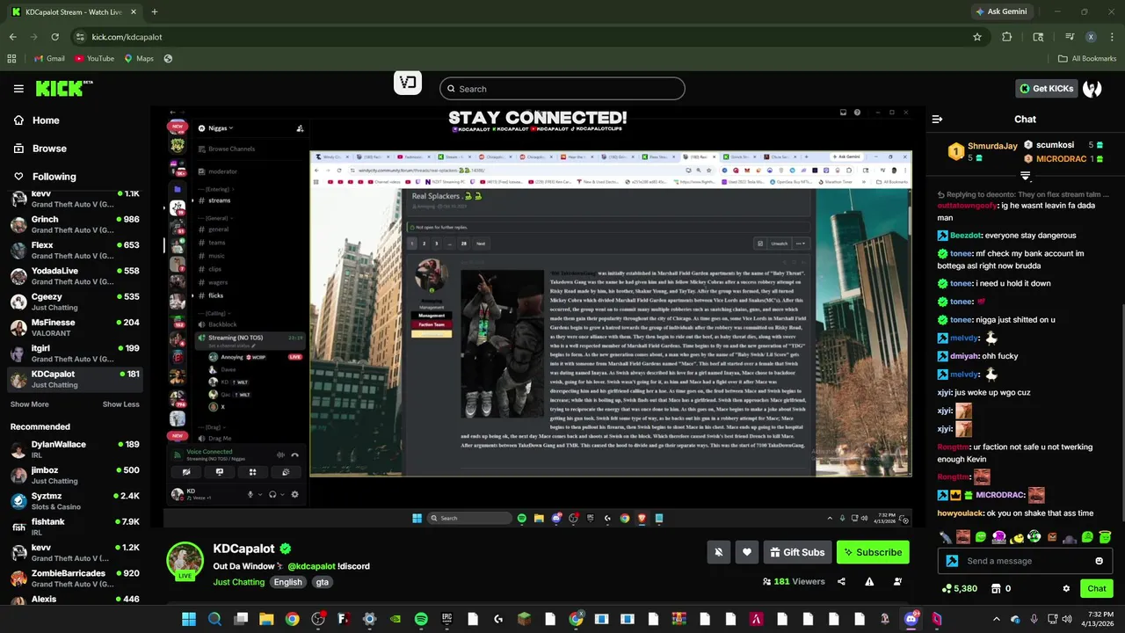This screenshot has height=633, width=1125.
Task: Click the chat identity badge icon in message box
Action: coord(952,561)
